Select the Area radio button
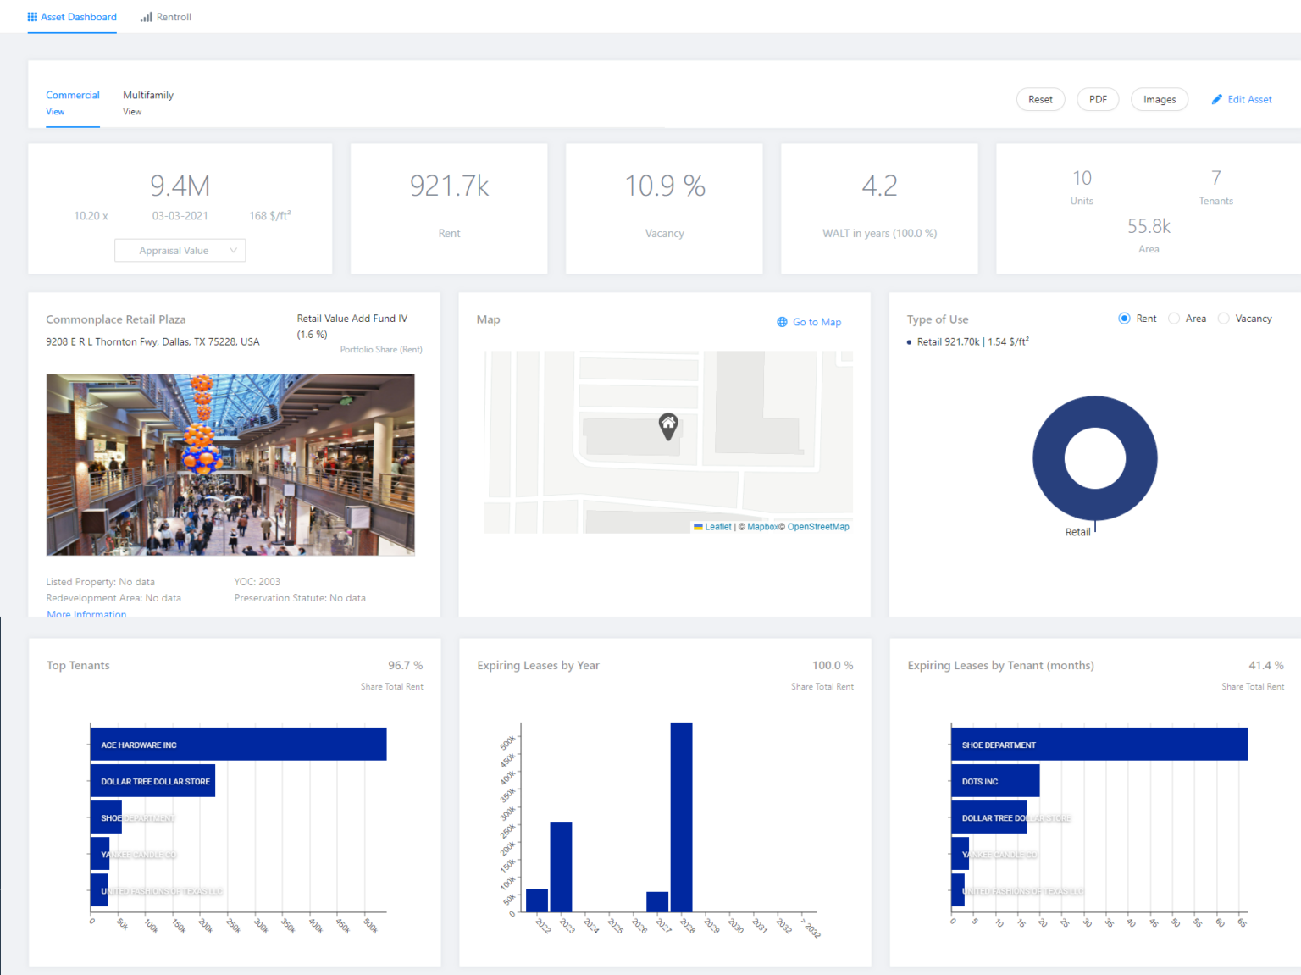Viewport: 1301px width, 975px height. (x=1175, y=318)
